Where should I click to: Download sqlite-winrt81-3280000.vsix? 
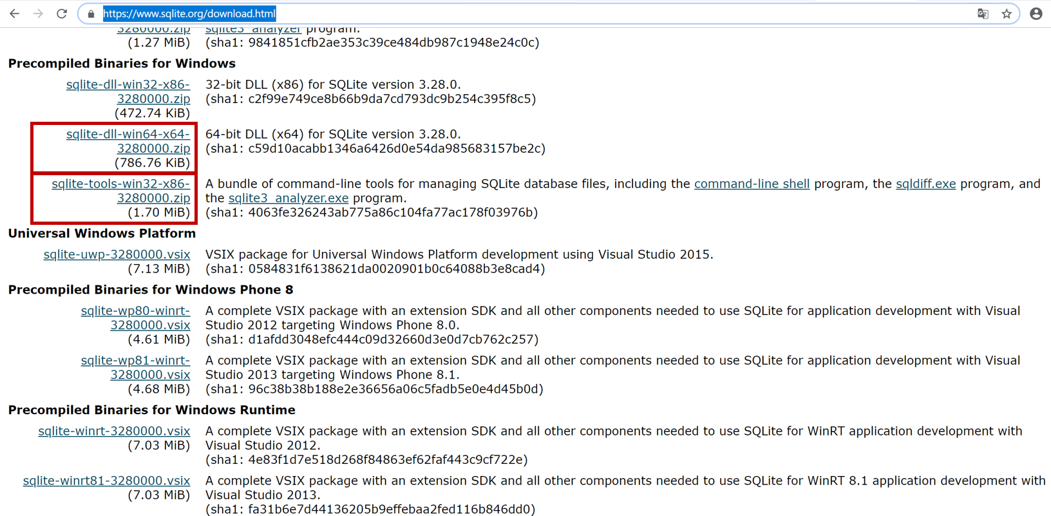click(x=106, y=481)
